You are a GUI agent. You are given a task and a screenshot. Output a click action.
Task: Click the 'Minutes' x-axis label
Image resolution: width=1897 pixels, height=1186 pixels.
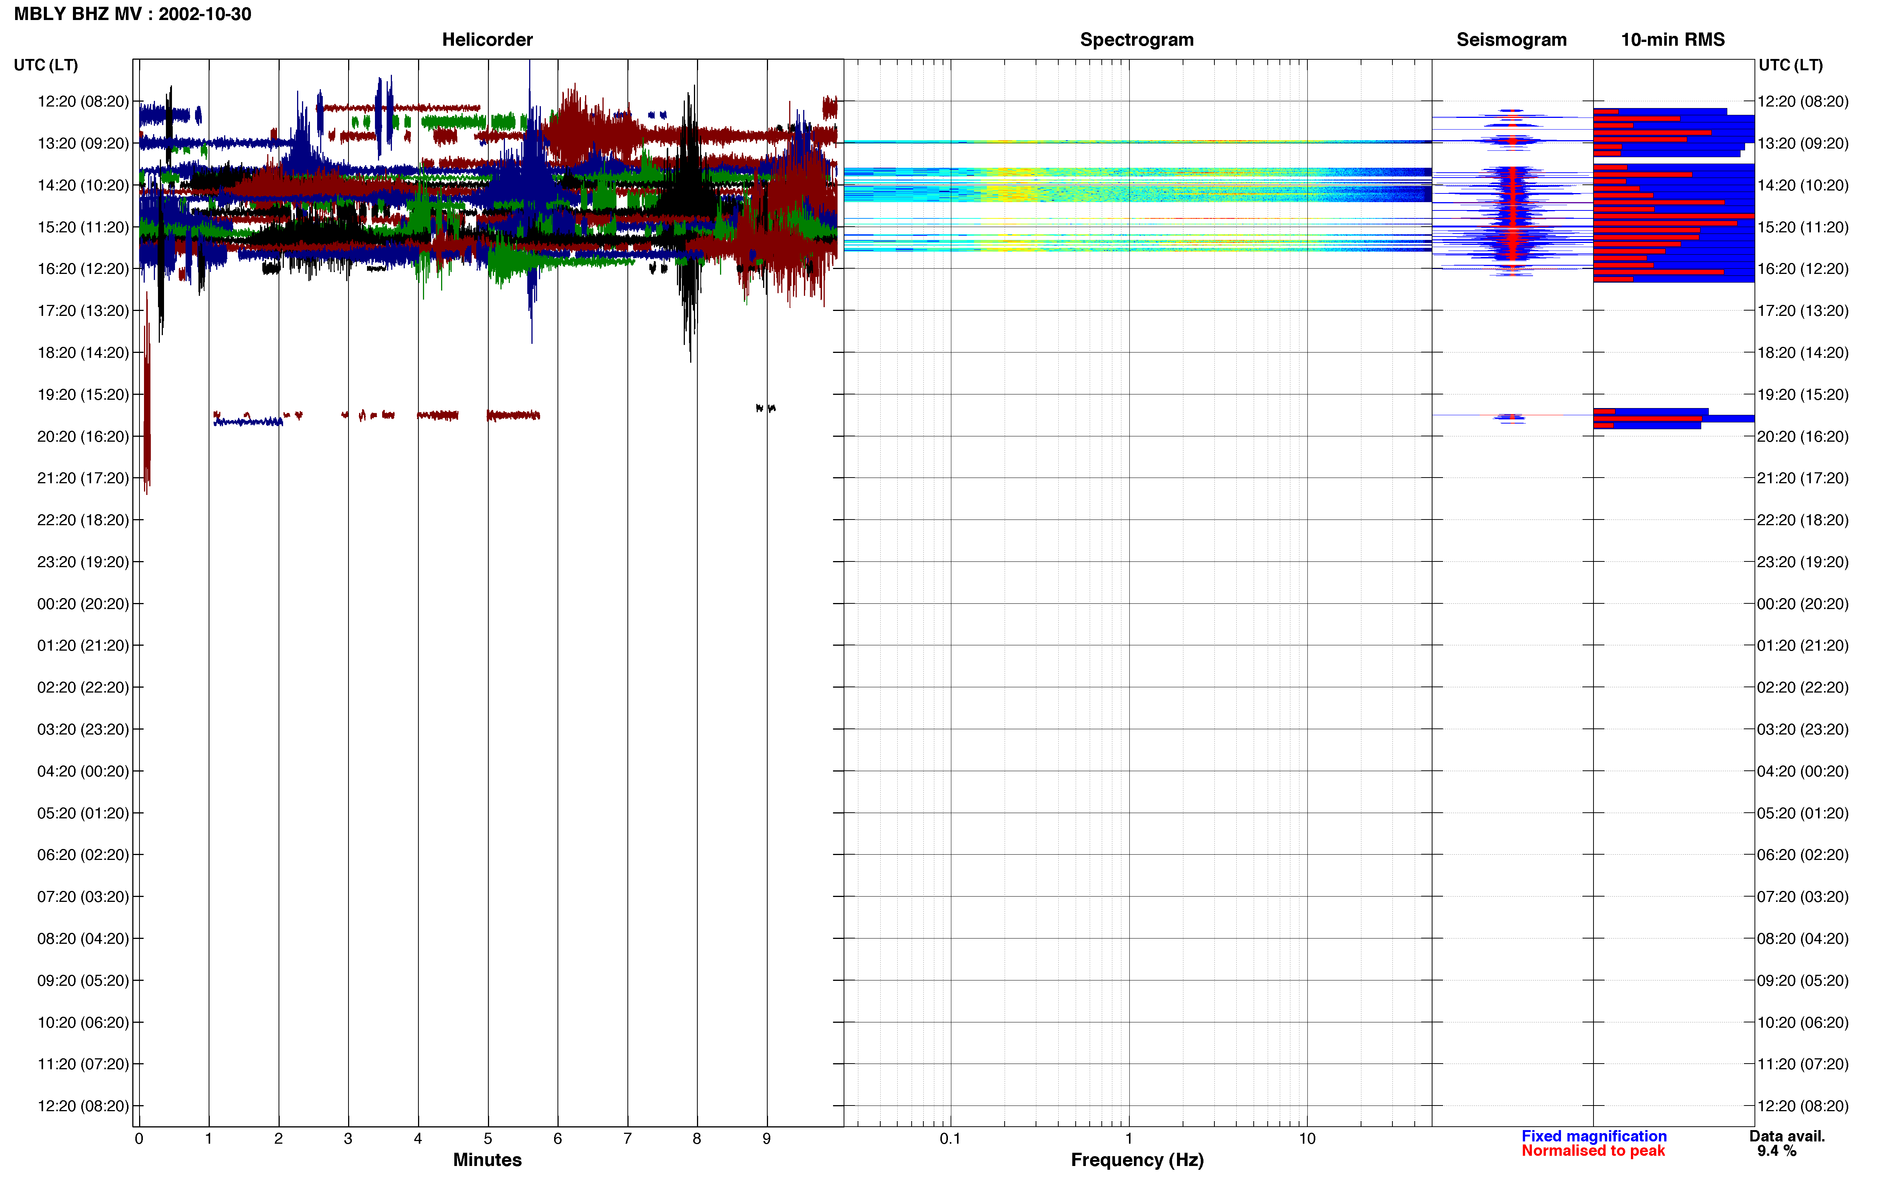(487, 1159)
